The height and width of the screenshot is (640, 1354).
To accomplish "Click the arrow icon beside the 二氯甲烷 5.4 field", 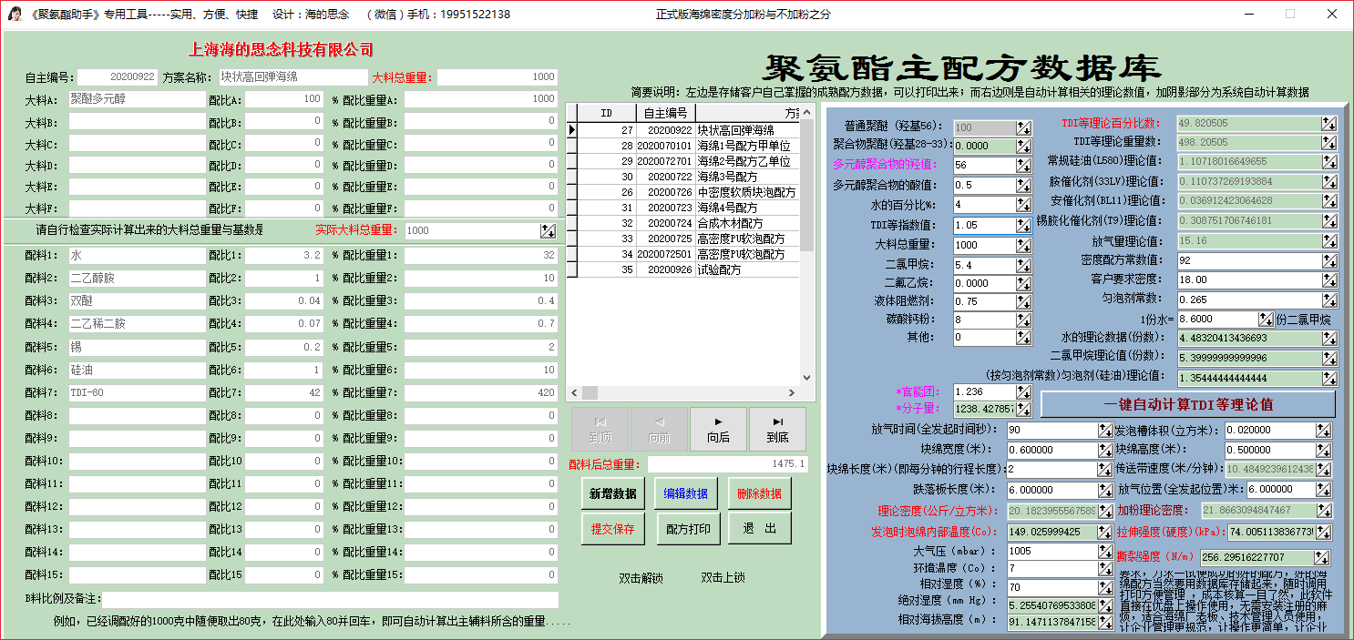I will tap(1023, 265).
